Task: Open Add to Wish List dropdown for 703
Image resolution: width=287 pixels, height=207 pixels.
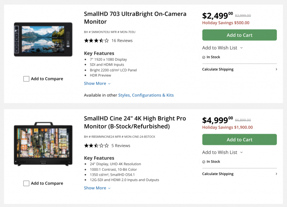Action: click(222, 48)
